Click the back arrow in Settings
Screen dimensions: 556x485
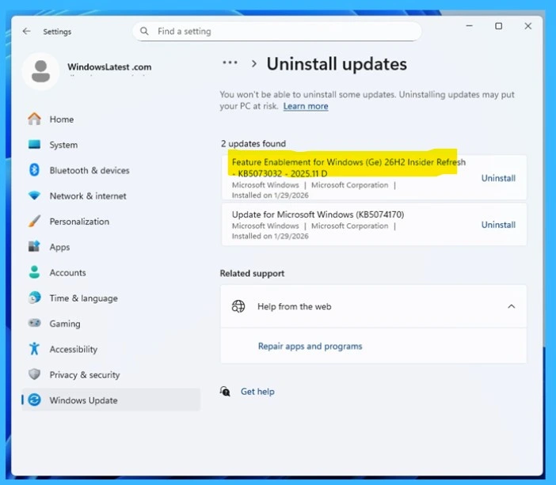tap(27, 31)
